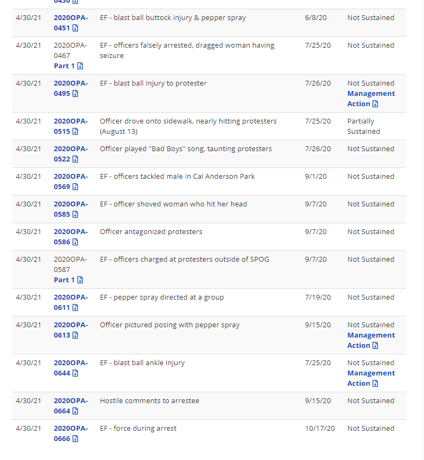Image resolution: width=424 pixels, height=460 pixels.
Task: Open case link 2020OPA-0585
Action: coord(70,209)
